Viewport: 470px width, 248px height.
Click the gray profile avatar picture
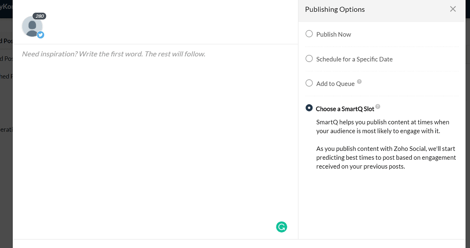(32, 26)
